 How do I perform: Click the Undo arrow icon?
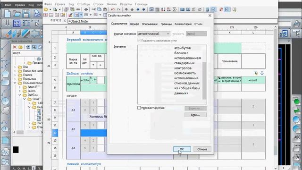coord(113,9)
